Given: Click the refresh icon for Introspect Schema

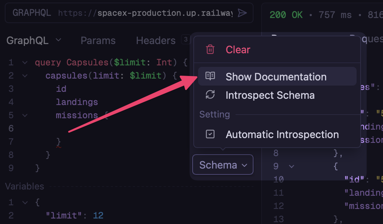Looking at the screenshot, I should [x=210, y=95].
